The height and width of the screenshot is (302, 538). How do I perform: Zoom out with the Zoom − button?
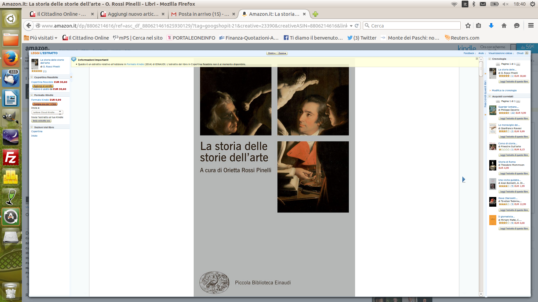tap(272, 53)
